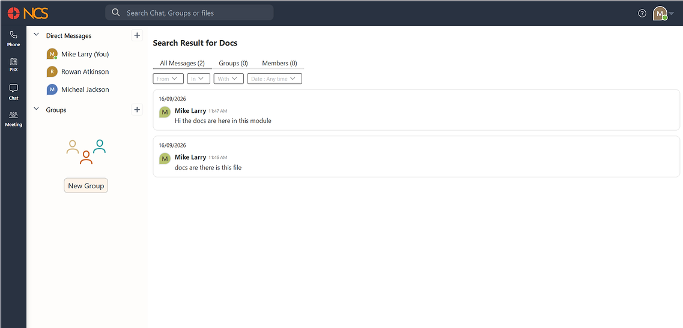Viewport: 683px width, 328px height.
Task: Click Micheal Jackson's avatar icon
Action: (x=52, y=89)
